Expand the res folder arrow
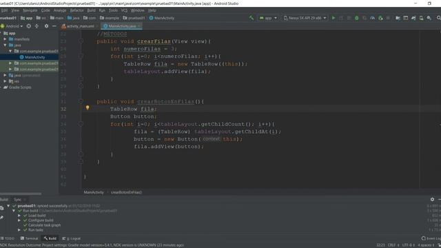Screen dimensions: 441x248 tap(5, 81)
